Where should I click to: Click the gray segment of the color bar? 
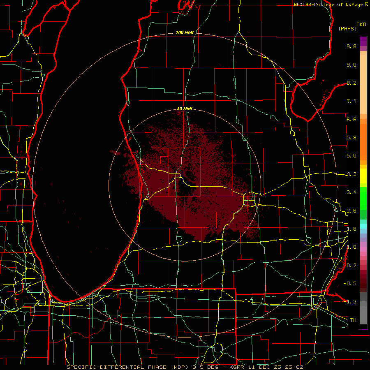pos(363,308)
